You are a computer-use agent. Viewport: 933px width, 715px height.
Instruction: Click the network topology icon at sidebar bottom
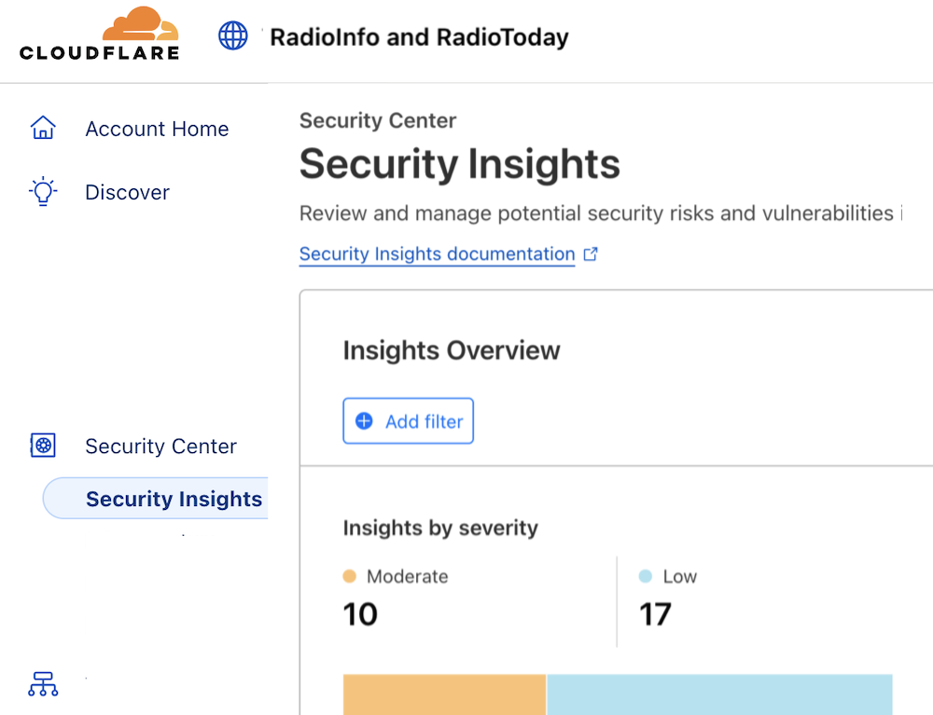42,684
